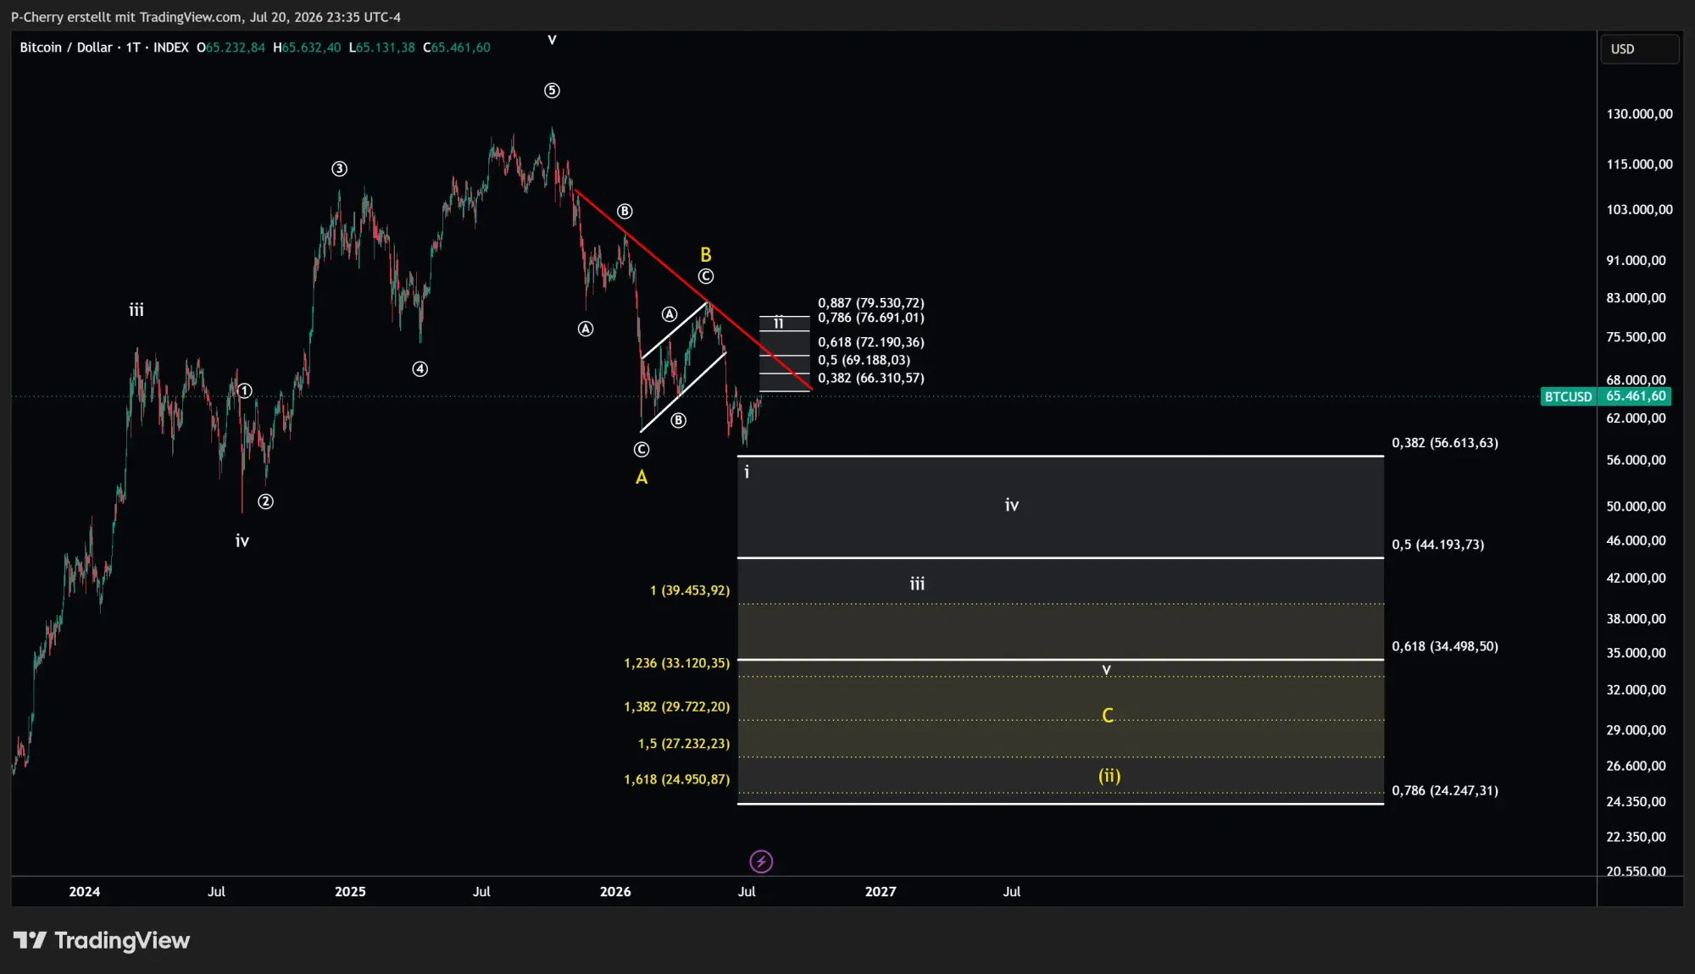Click the TradingView logo

pos(102,940)
